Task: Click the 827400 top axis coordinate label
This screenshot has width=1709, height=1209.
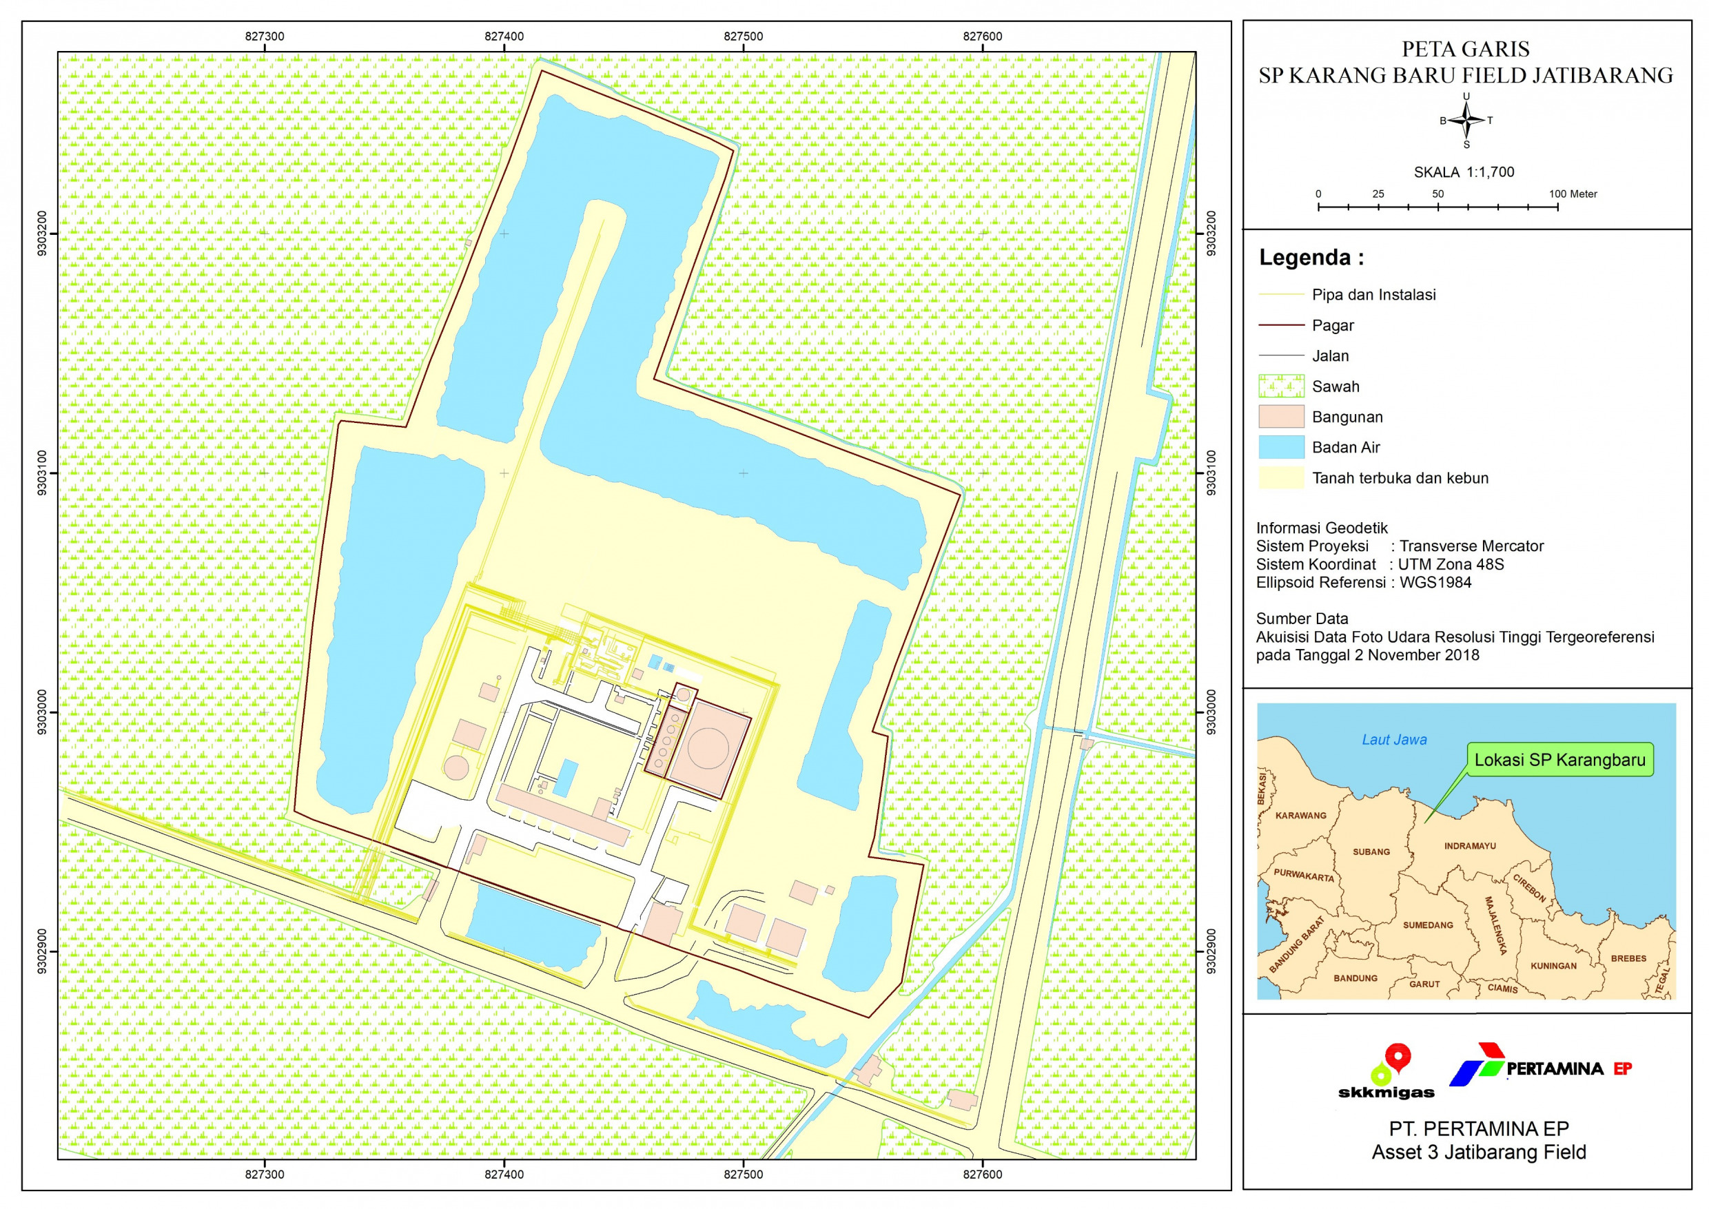Action: (504, 36)
